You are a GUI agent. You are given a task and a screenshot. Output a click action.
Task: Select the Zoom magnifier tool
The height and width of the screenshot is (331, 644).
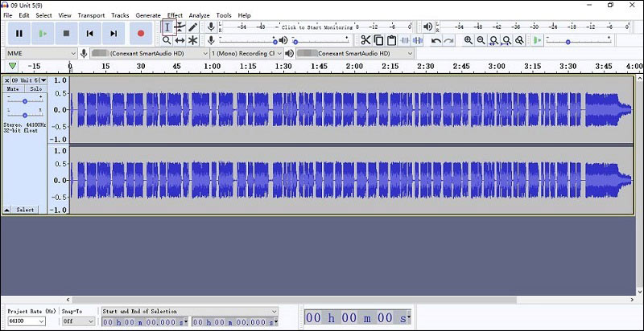pos(167,40)
